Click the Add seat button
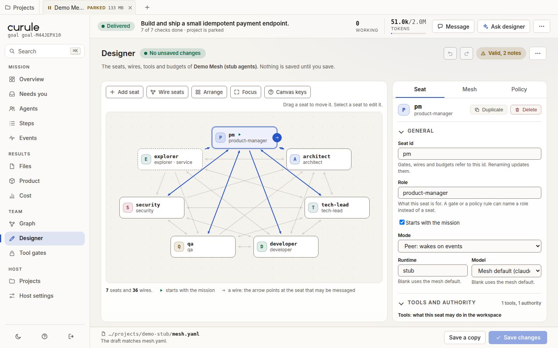This screenshot has width=558, height=348. [125, 92]
